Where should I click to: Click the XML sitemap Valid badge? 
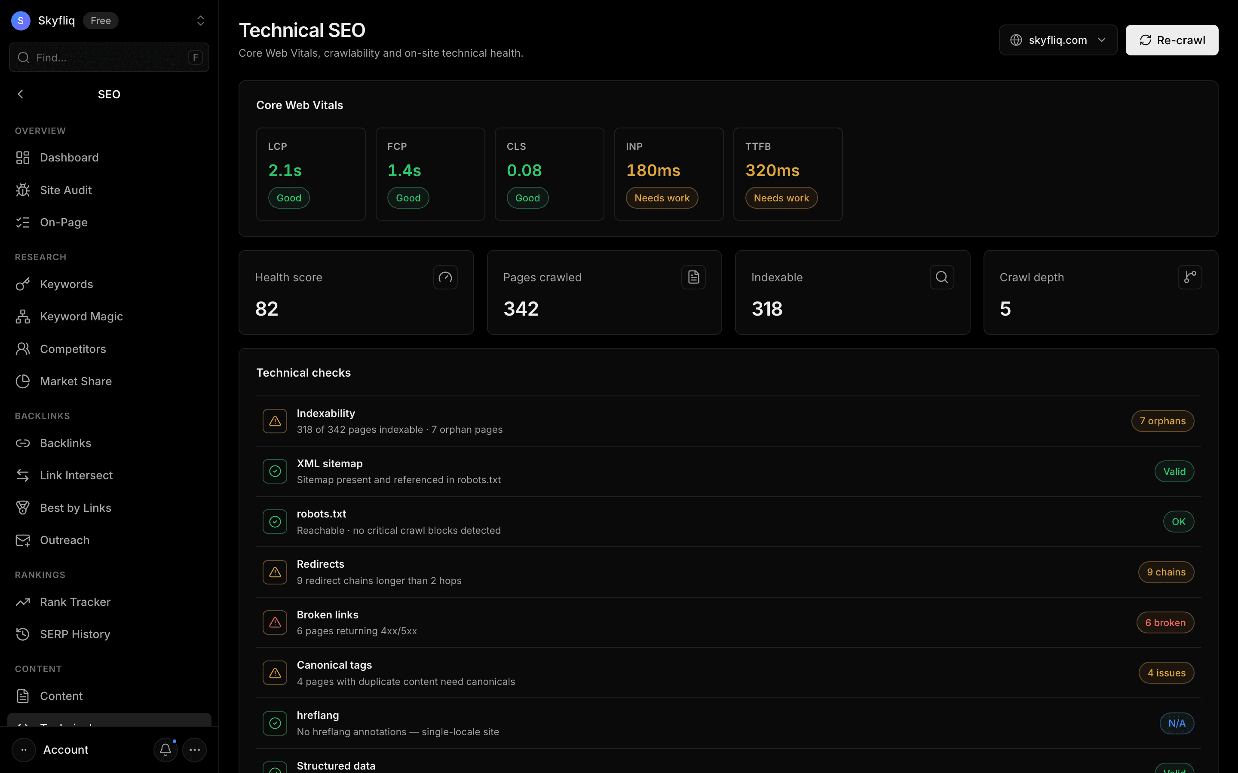tap(1174, 472)
